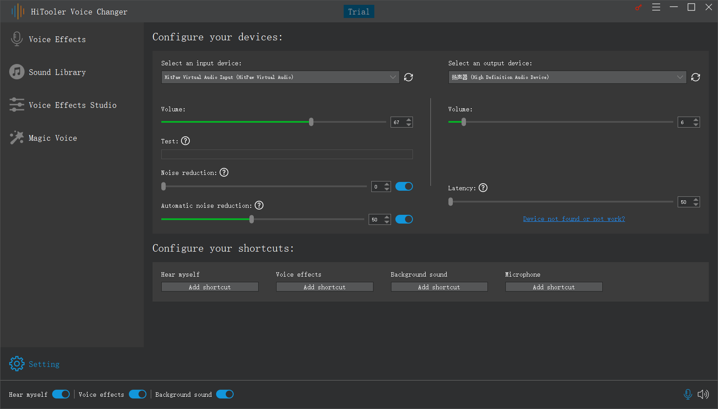The image size is (718, 409).
Task: Open the input device dropdown
Action: [x=281, y=77]
